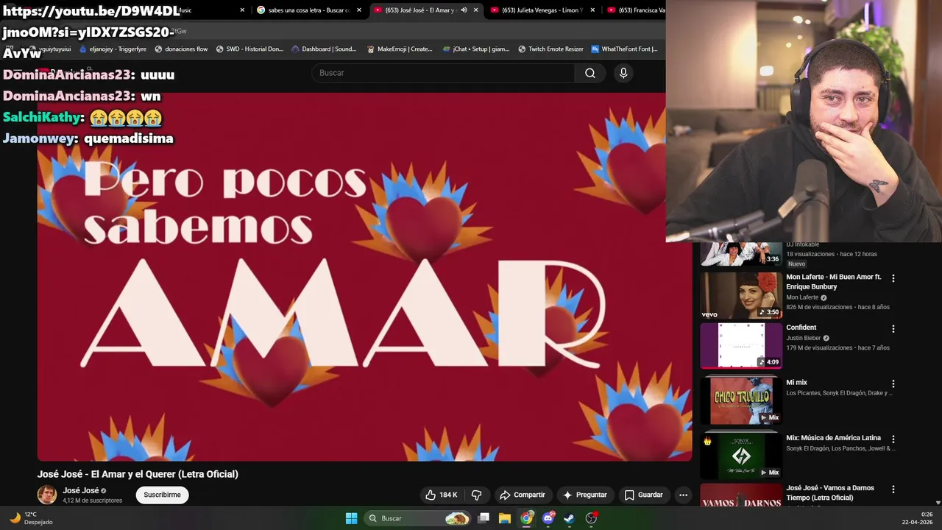The image size is (942, 530).
Task: Open Chrome from taskbar
Action: [x=526, y=518]
